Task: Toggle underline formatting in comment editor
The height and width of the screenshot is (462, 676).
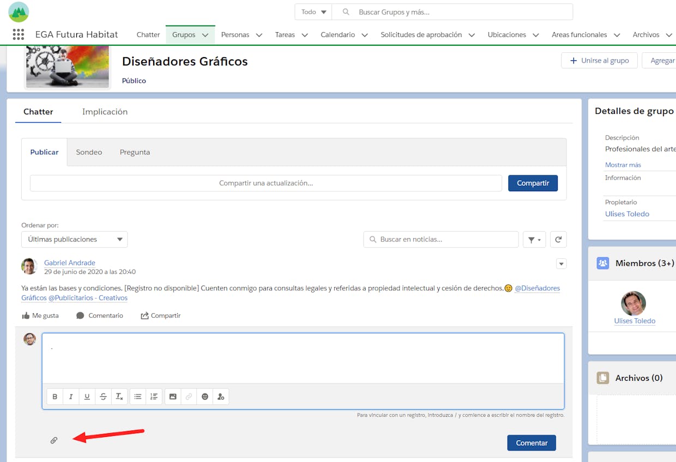Action: click(x=87, y=397)
